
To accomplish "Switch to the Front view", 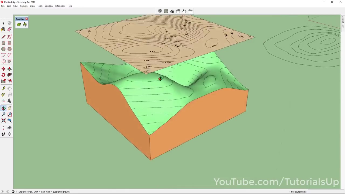I will click(x=172, y=11).
